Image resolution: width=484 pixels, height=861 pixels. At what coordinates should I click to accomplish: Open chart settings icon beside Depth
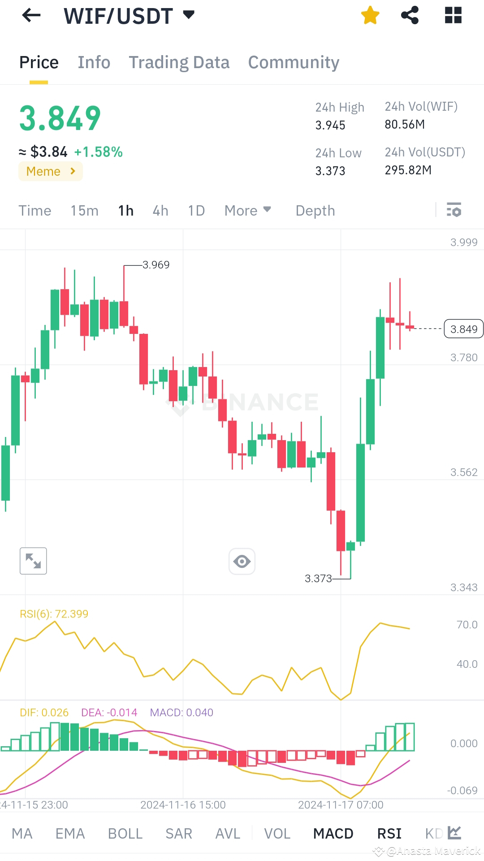(454, 210)
